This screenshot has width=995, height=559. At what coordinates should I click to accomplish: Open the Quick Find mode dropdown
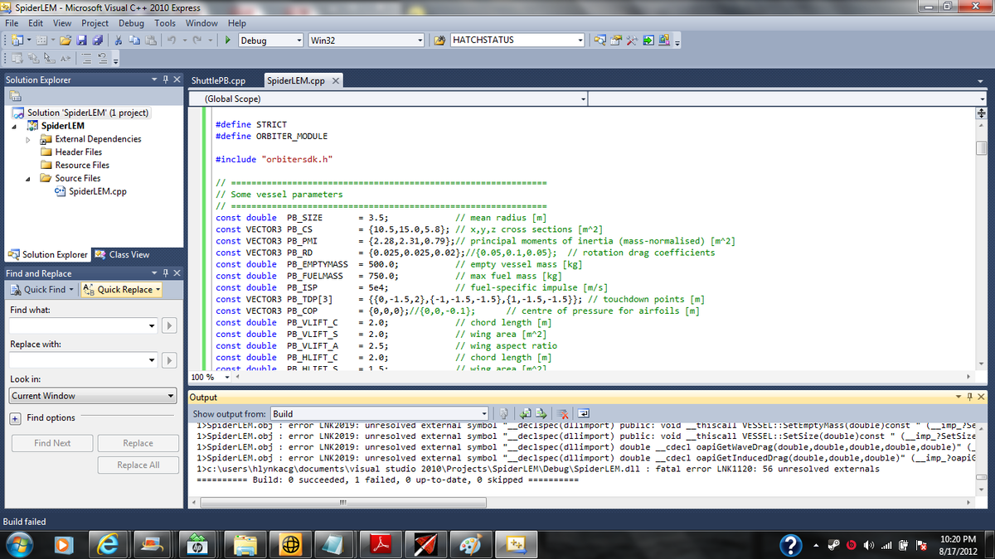(71, 290)
